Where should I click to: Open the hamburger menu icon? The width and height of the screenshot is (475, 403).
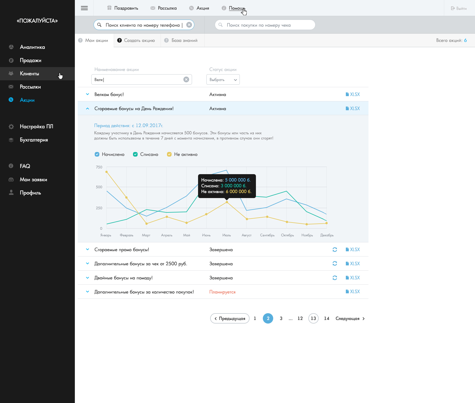pos(84,8)
